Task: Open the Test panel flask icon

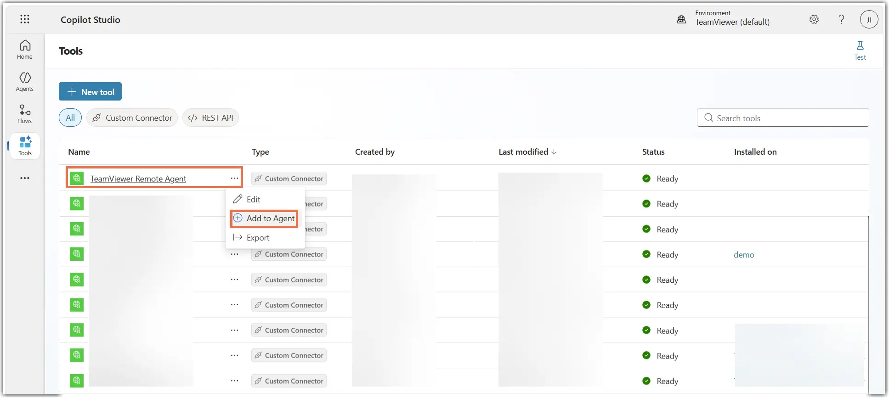Action: tap(860, 50)
